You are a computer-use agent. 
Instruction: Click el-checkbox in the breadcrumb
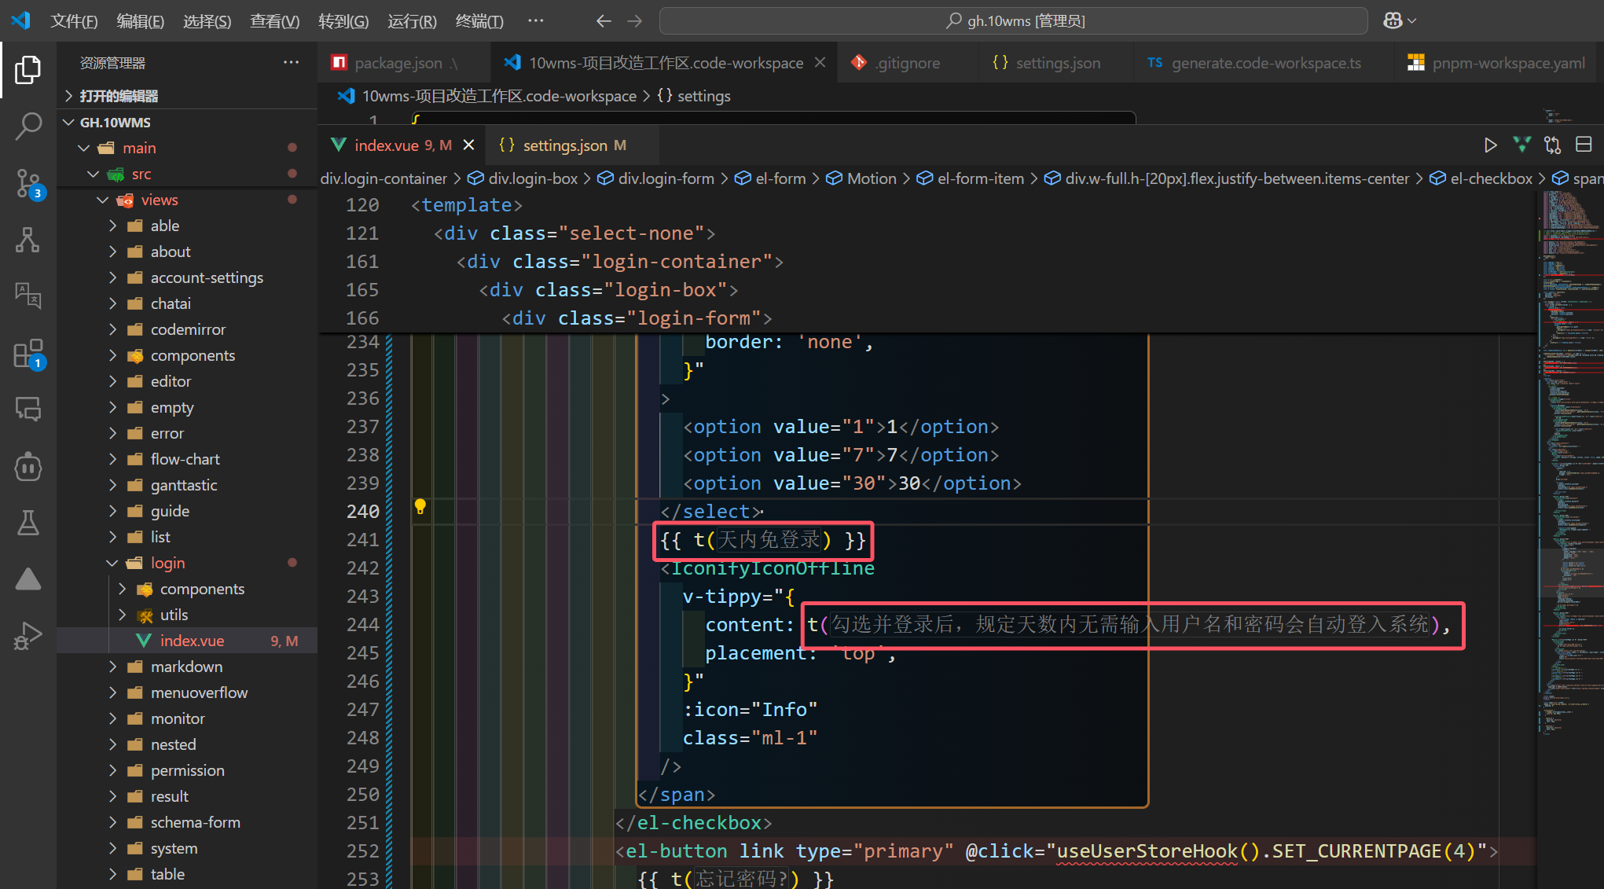(1481, 178)
